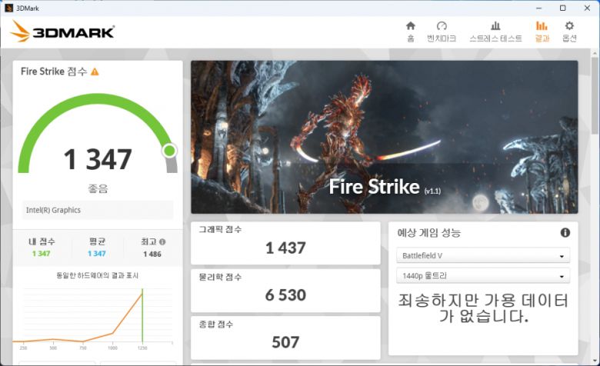Click the scrollbar down arrow
600x366 pixels.
click(595, 361)
